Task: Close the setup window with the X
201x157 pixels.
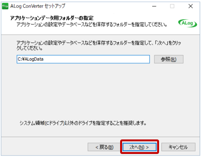Action: pos(190,6)
